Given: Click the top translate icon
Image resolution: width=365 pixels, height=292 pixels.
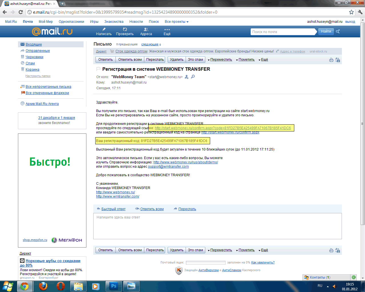Looking at the screenshot, I should click(x=338, y=60).
